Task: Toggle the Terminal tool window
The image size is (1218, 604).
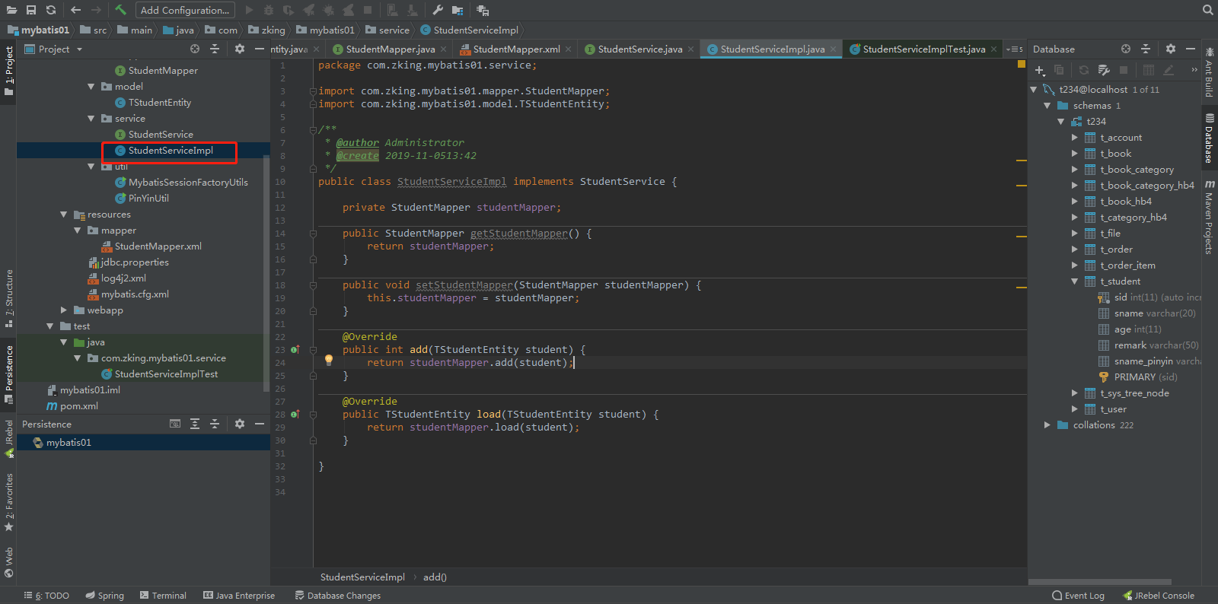Action: tap(163, 596)
